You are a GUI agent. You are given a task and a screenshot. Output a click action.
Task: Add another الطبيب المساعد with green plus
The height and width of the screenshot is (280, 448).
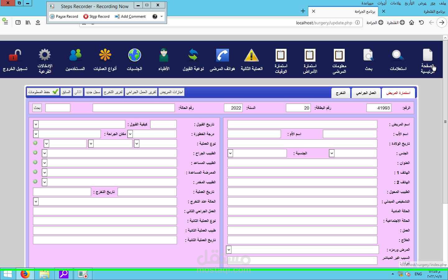pyautogui.click(x=35, y=162)
